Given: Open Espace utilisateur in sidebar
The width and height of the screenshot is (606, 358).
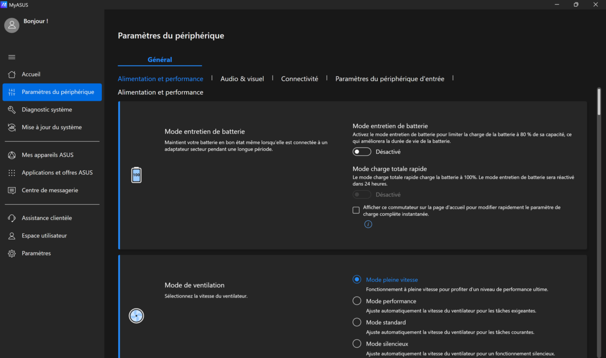Looking at the screenshot, I should [44, 236].
